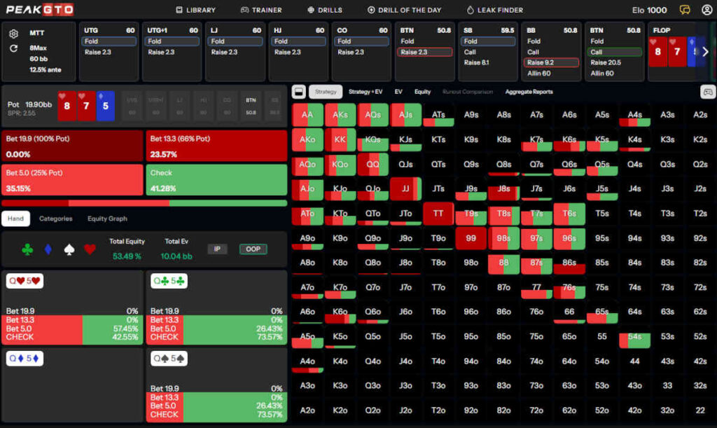Filter by the blue diamonds suit icon
717x428 pixels.
pyautogui.click(x=48, y=249)
